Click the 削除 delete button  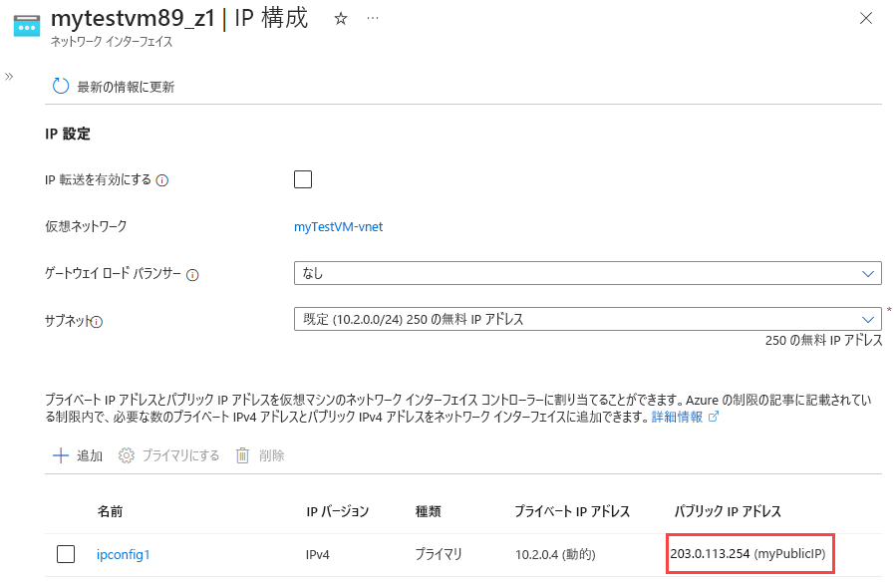tap(260, 455)
